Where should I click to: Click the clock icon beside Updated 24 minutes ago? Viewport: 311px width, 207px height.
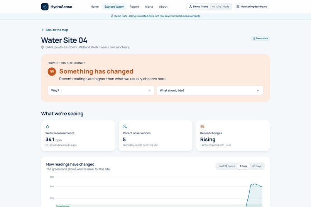click(x=47, y=145)
